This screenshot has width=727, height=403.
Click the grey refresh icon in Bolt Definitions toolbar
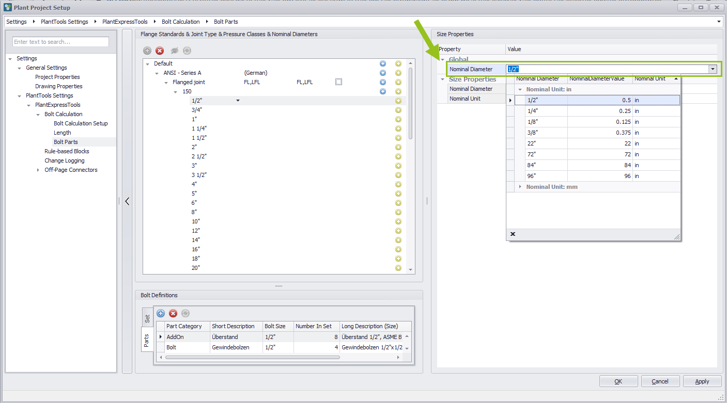pyautogui.click(x=185, y=313)
